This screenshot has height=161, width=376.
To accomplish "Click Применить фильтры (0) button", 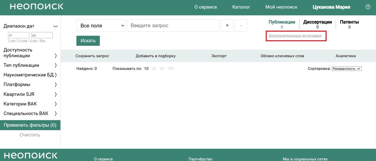I will coord(30,125).
